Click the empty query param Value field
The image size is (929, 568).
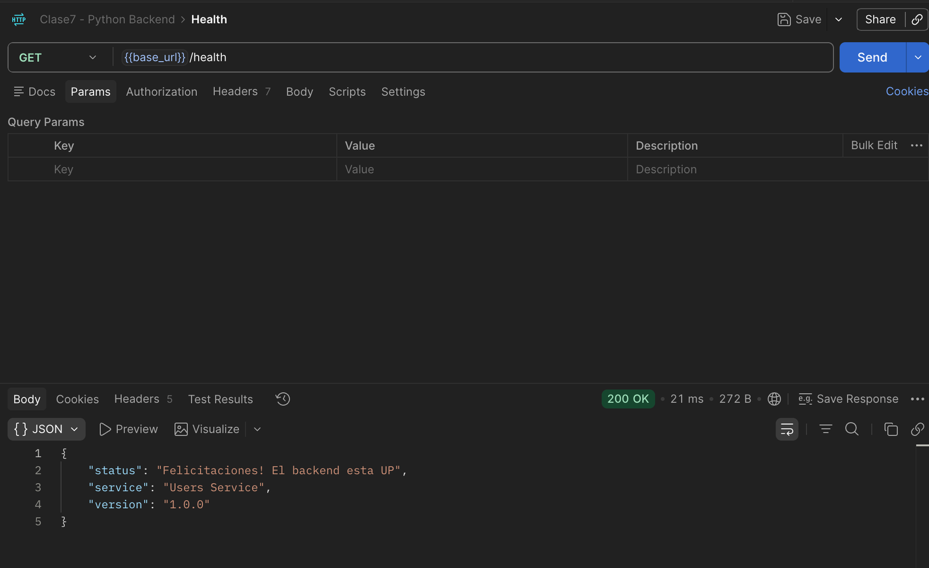(x=482, y=169)
